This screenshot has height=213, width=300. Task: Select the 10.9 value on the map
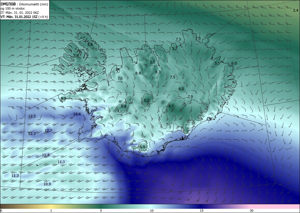[47, 184]
